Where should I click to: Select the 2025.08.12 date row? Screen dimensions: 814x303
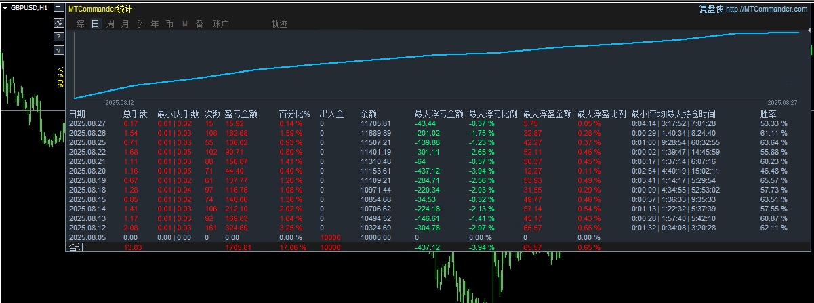coord(87,228)
